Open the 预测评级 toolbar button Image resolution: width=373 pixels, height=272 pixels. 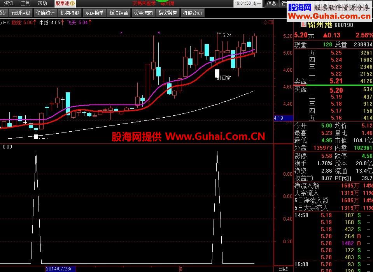[x=21, y=13]
